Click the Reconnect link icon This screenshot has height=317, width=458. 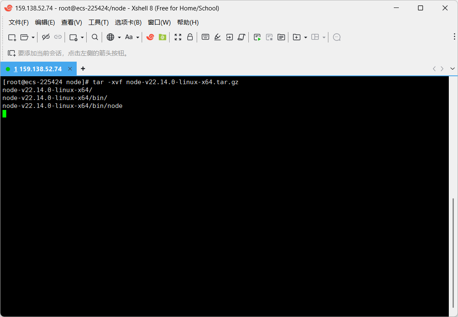pos(58,37)
